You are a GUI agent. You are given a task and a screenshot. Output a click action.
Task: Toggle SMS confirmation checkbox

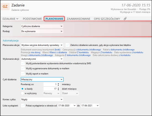coord(23,63)
